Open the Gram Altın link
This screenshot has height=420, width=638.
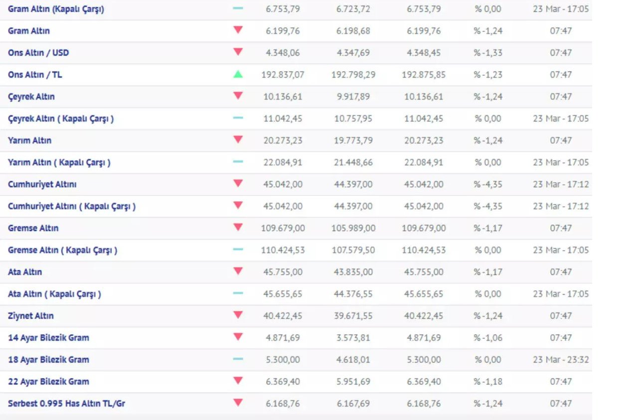pyautogui.click(x=29, y=31)
